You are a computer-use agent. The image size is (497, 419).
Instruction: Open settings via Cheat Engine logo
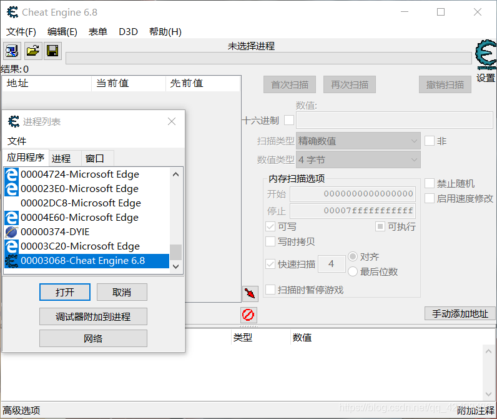[x=485, y=55]
